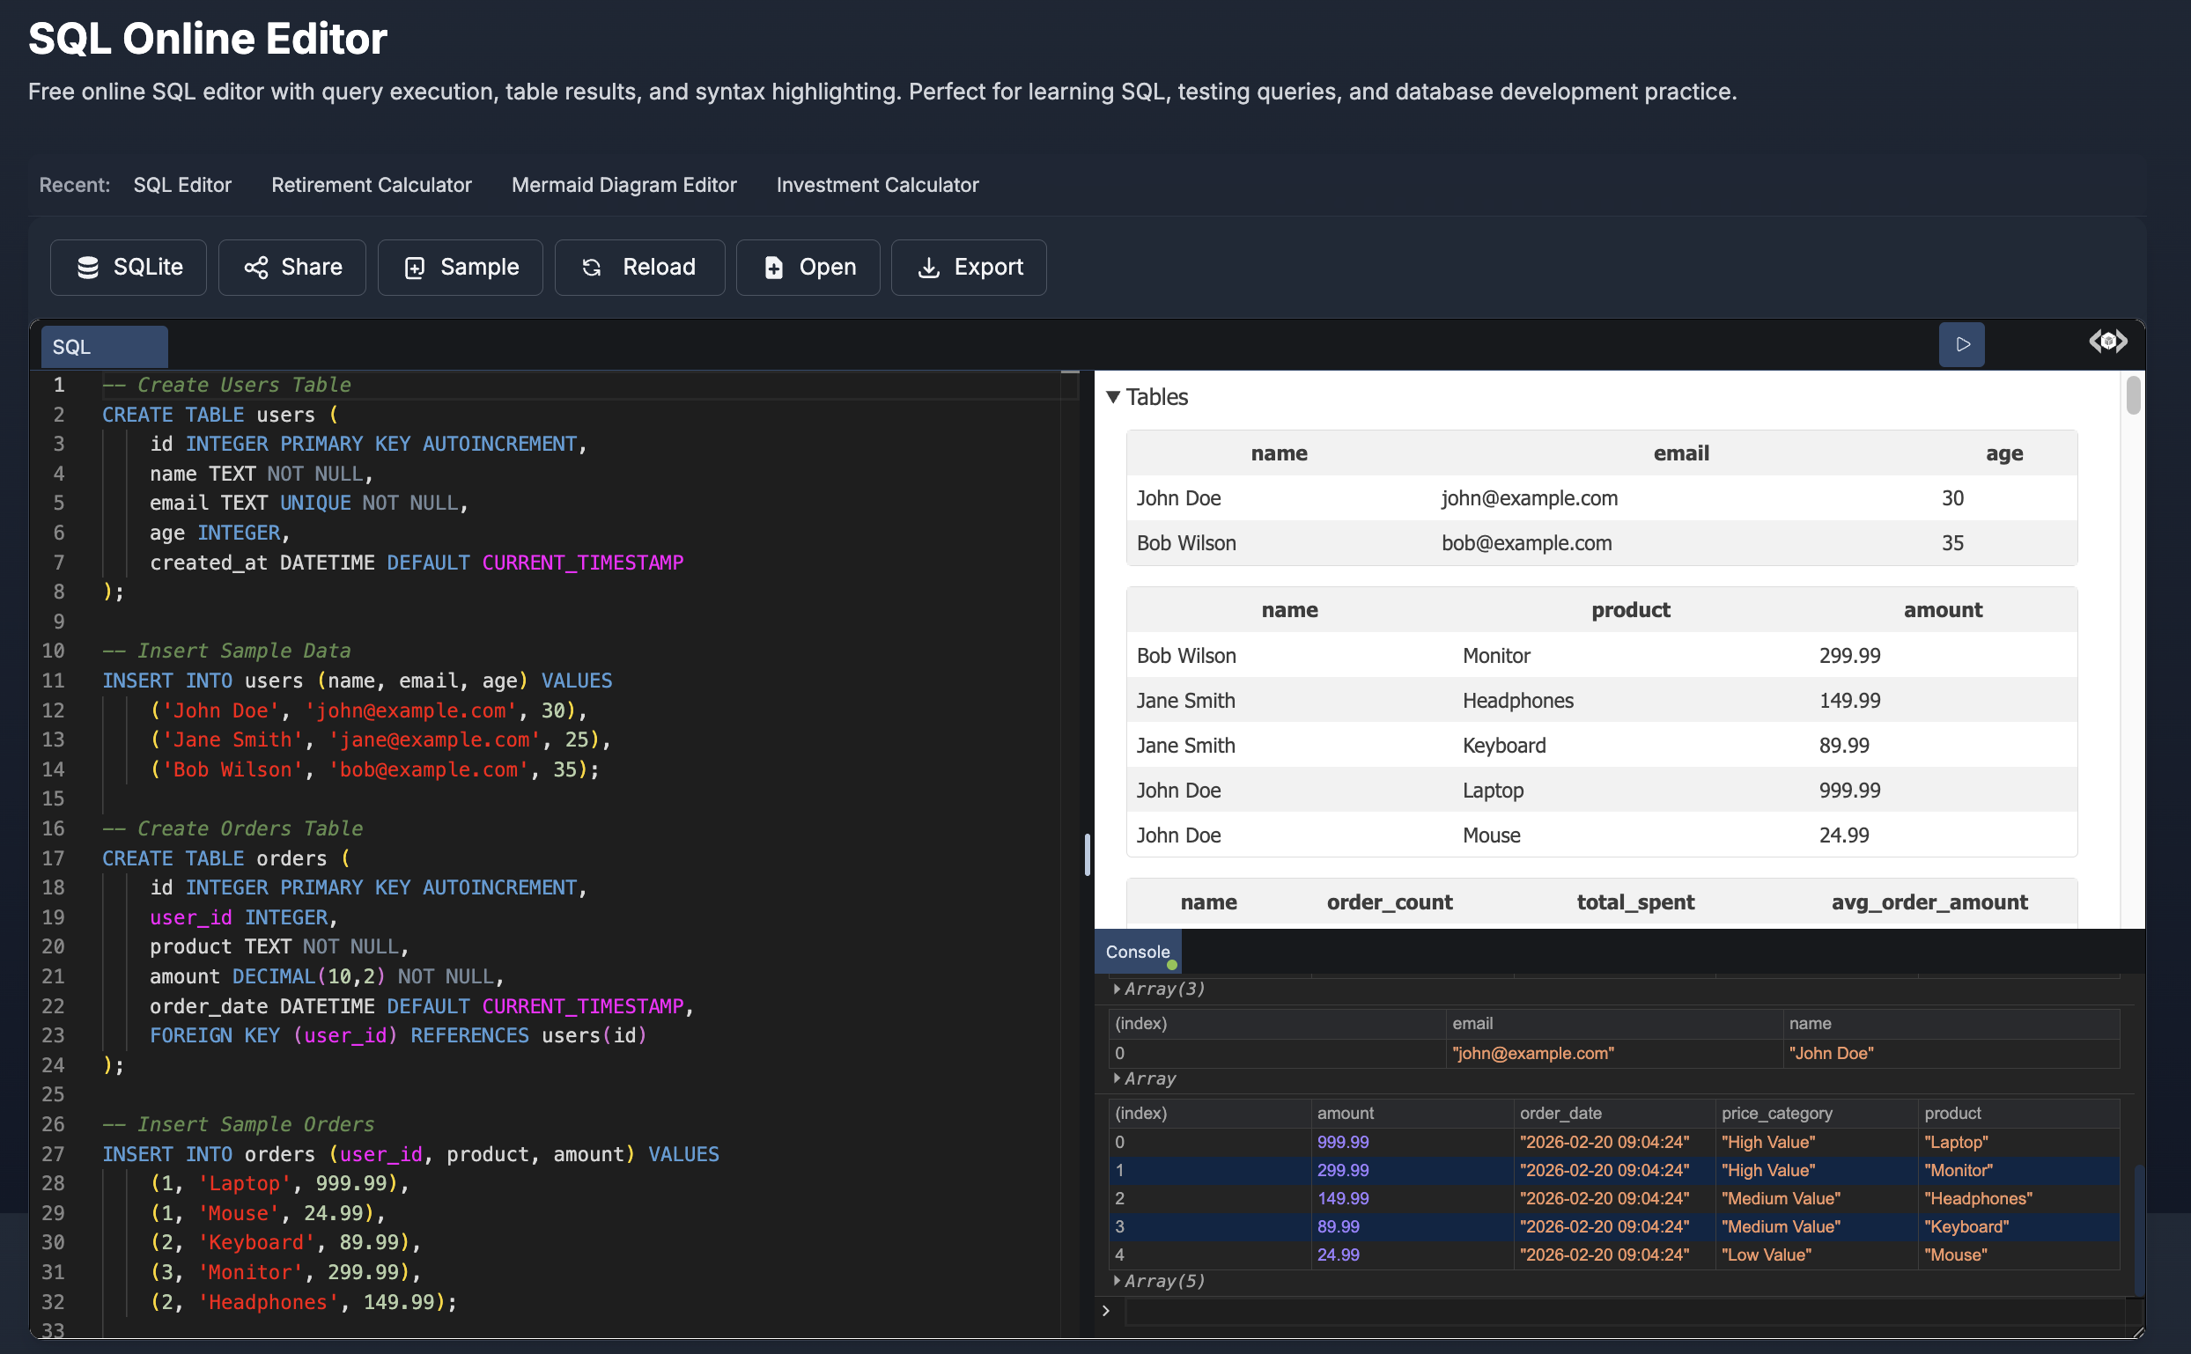Open the Retirement Calculator recent link

pyautogui.click(x=371, y=185)
